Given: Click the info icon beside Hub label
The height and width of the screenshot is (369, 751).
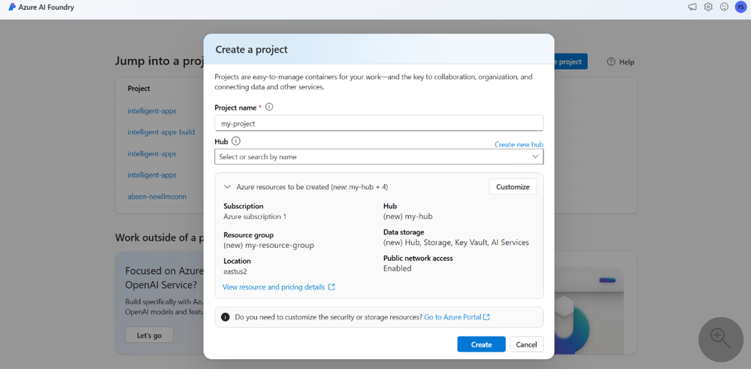Looking at the screenshot, I should point(235,141).
